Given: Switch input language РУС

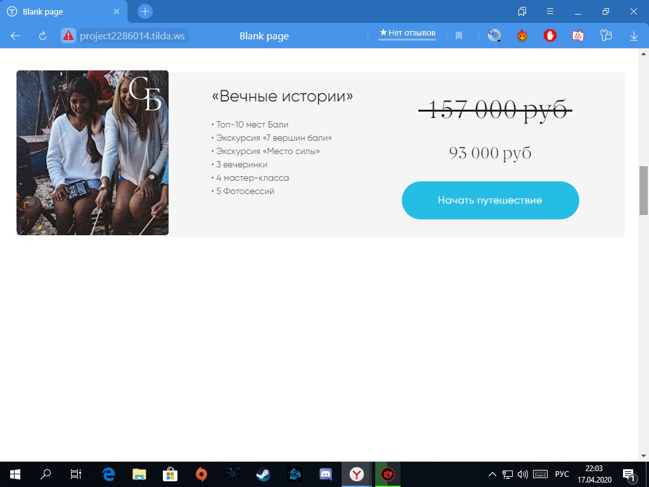Looking at the screenshot, I should click(562, 474).
